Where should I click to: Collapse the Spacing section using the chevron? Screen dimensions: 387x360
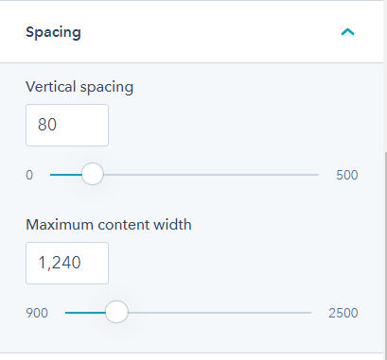347,32
